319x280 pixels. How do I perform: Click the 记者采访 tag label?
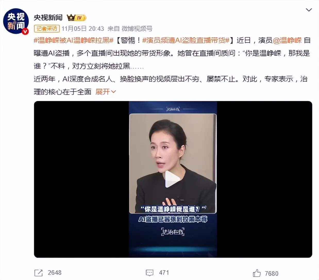(47, 29)
